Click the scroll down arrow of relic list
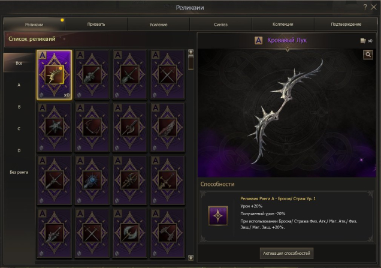This screenshot has width=381, height=268. click(x=190, y=258)
